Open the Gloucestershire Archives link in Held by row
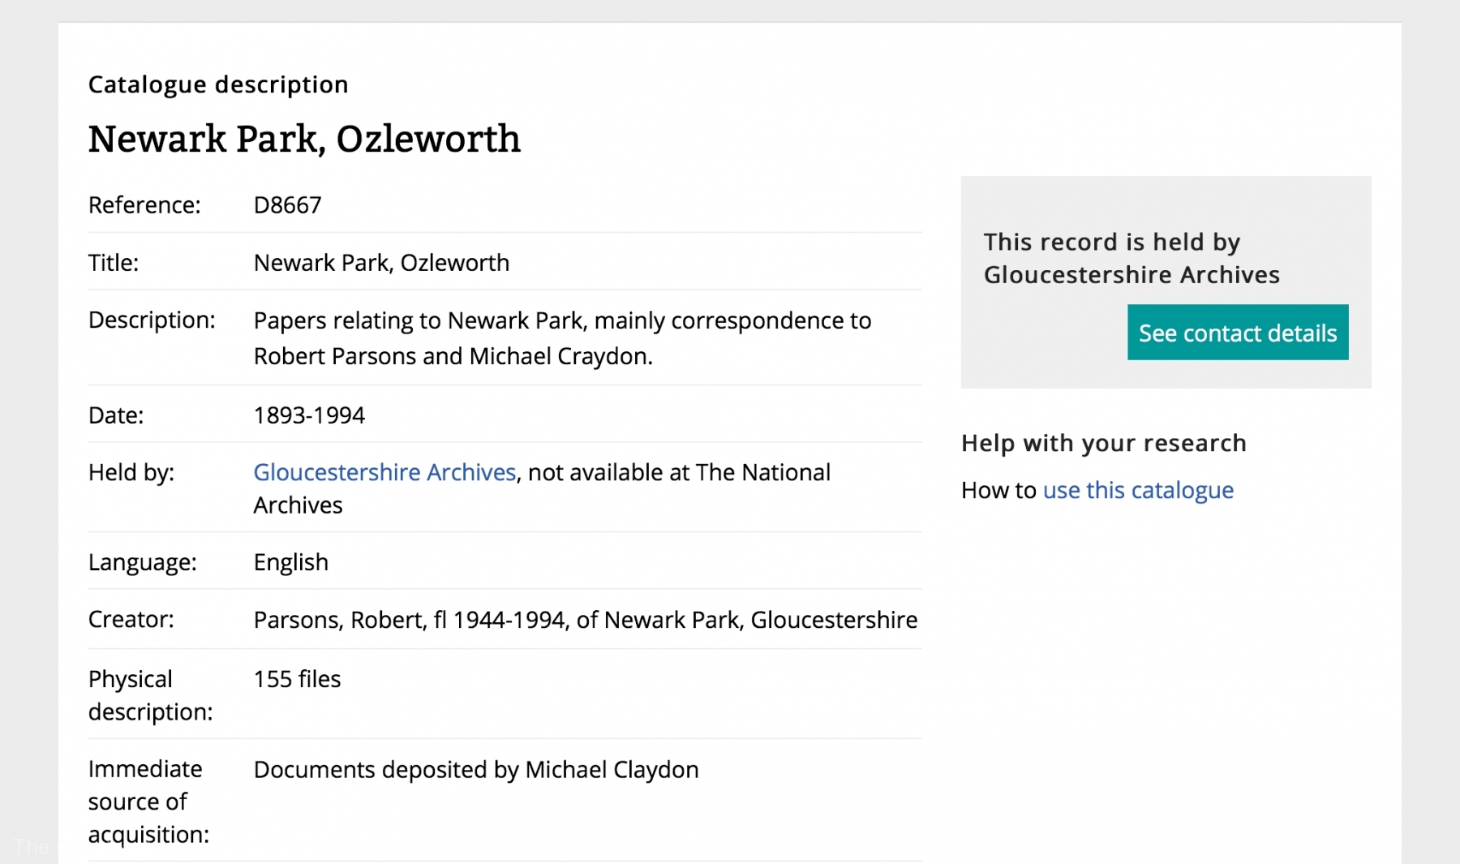The height and width of the screenshot is (864, 1460). (x=384, y=472)
